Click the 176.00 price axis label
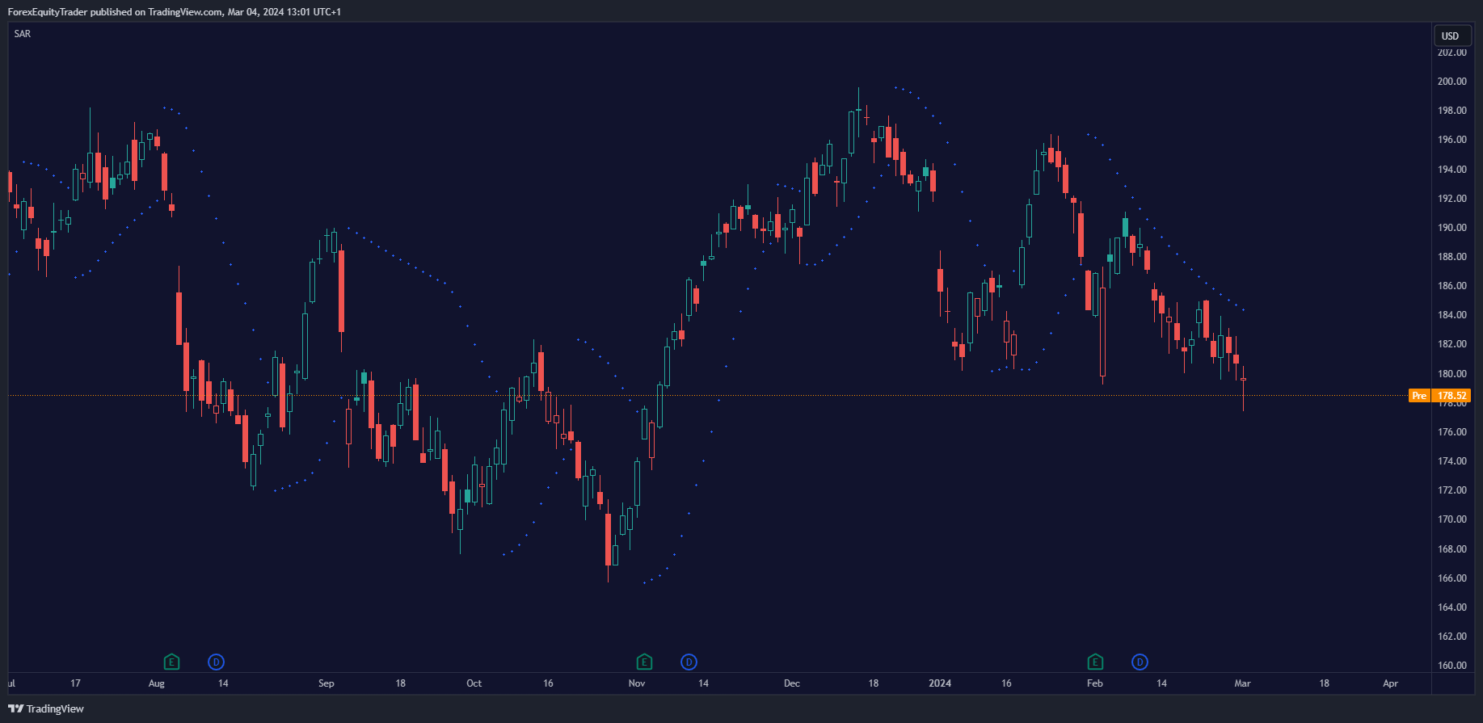Screen dimensions: 1483x723 1452,432
